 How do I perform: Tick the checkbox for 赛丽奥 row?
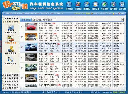click(22, 68)
